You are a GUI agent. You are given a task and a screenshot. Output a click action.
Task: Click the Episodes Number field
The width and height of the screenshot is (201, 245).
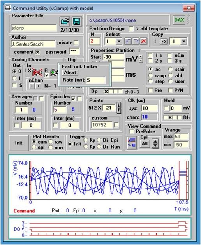pos(60,110)
